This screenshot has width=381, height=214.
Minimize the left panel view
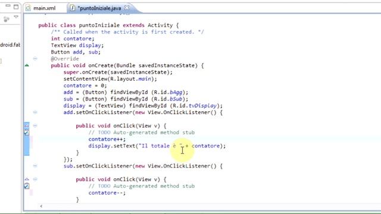point(8,6)
